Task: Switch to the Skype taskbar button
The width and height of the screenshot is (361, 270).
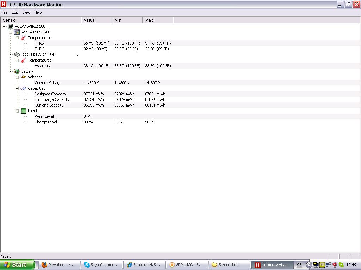Action: tap(102, 265)
